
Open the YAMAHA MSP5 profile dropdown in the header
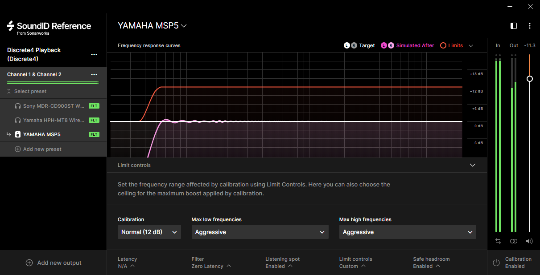pos(152,26)
